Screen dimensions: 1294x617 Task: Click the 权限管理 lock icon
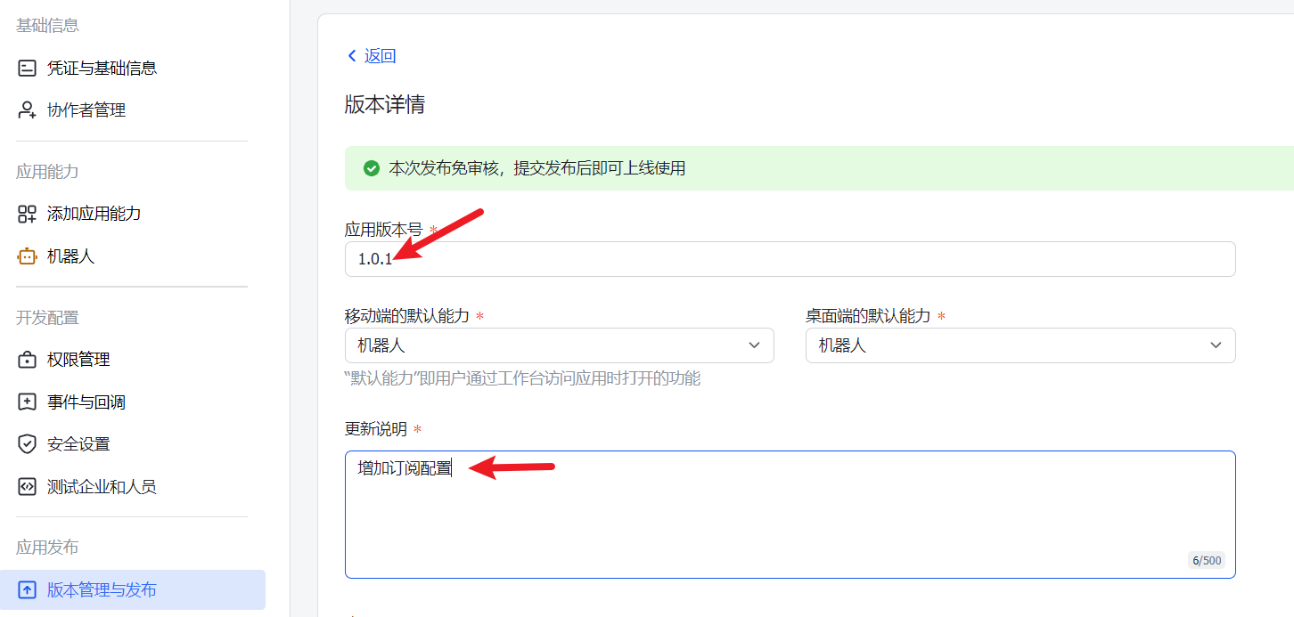(27, 360)
